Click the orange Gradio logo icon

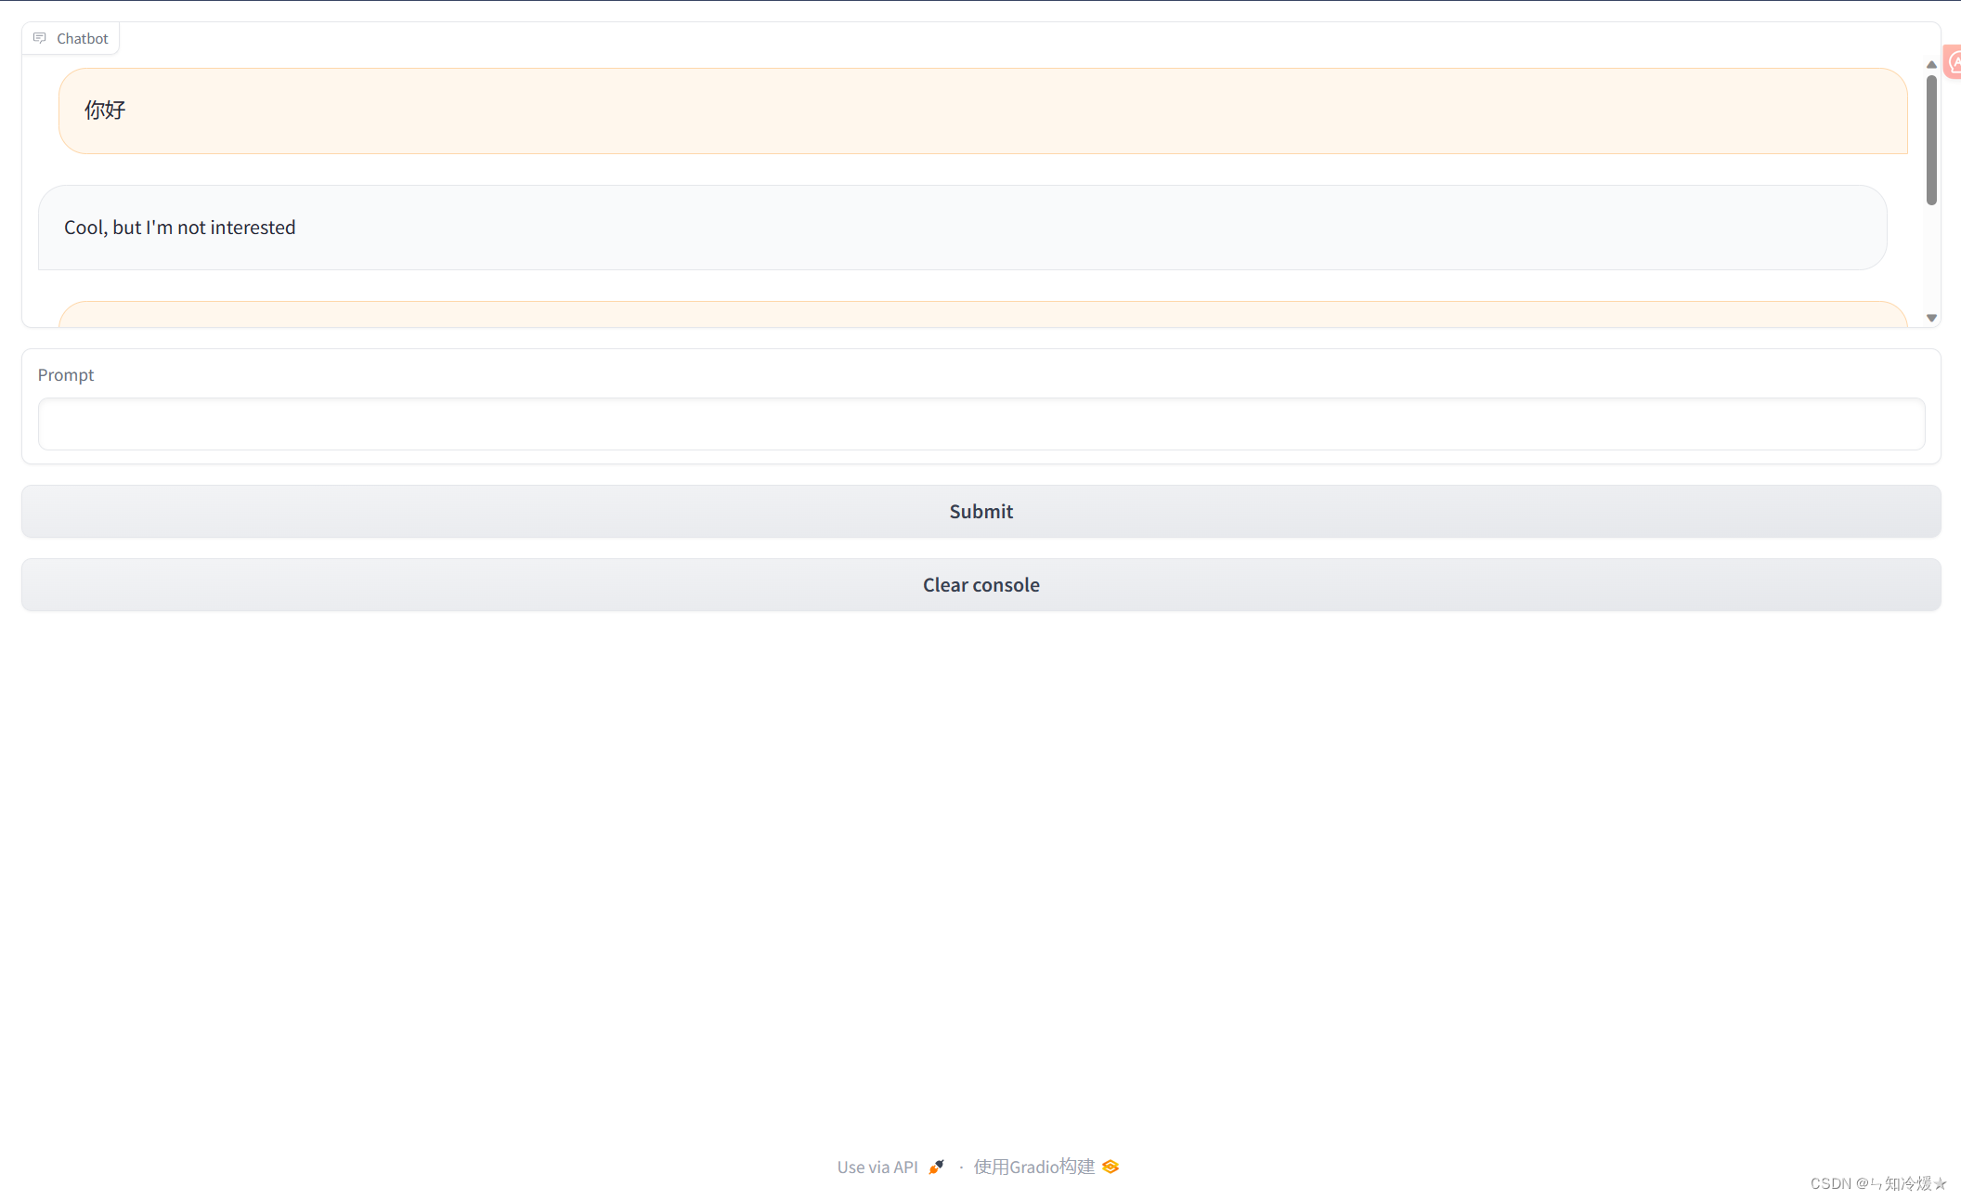pyautogui.click(x=1110, y=1167)
